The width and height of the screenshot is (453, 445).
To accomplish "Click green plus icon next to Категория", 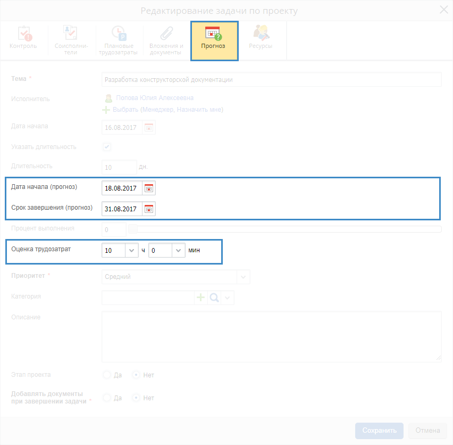I will click(x=201, y=298).
